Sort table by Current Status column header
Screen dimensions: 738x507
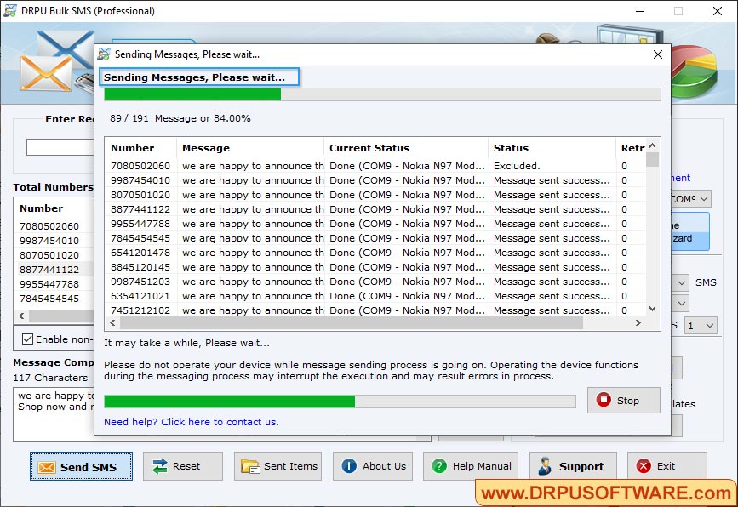pos(406,148)
